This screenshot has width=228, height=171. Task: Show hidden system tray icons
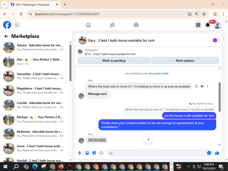[x=188, y=166]
